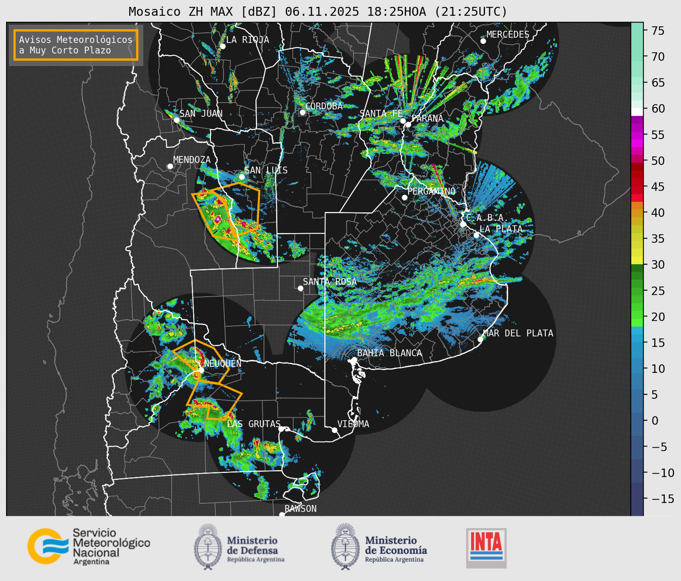Select the LA PLATA map label
The height and width of the screenshot is (581, 681).
click(501, 229)
